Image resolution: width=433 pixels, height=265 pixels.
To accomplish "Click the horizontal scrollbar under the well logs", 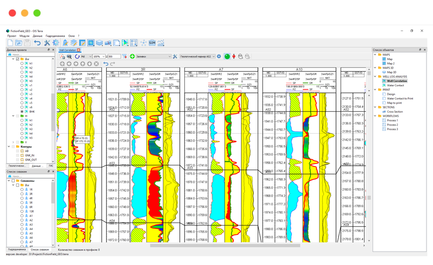I will (x=225, y=246).
